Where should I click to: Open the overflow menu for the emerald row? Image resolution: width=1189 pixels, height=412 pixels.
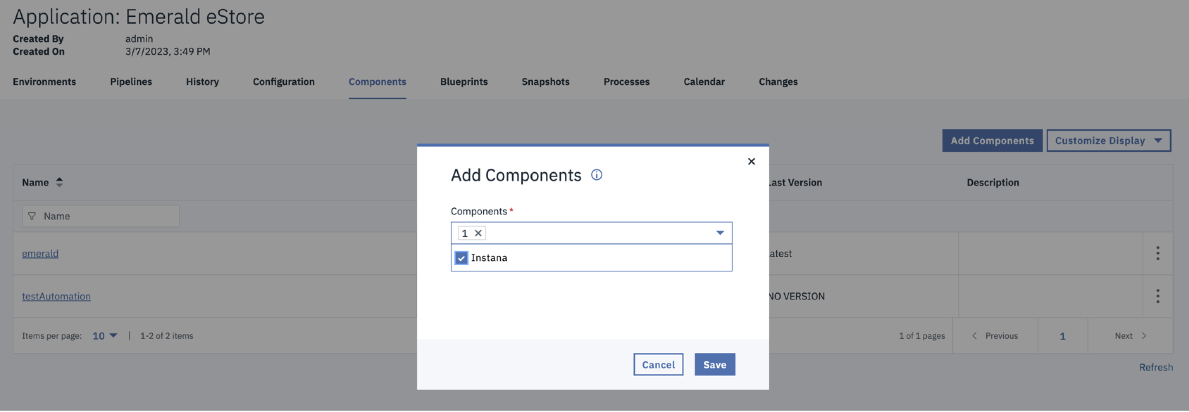pos(1158,253)
